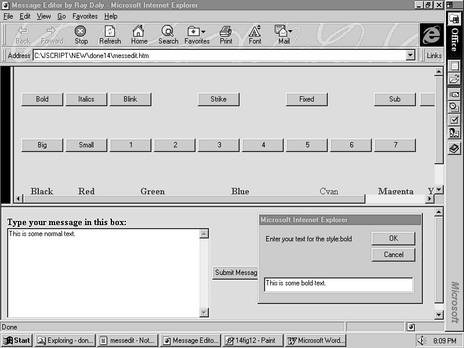Click the Address bar URL field
The width and height of the screenshot is (464, 348).
[x=219, y=56]
